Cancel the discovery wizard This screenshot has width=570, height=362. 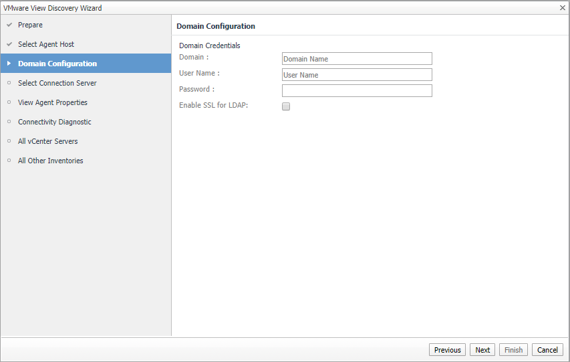point(547,350)
